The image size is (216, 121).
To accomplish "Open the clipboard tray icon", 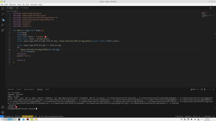I will point(188,119).
